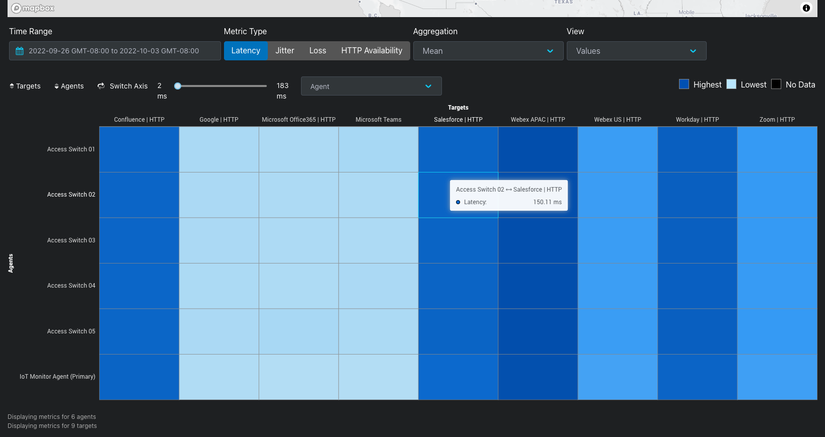This screenshot has width=825, height=437.
Task: Click the Switch Axis swap icon
Action: click(x=101, y=86)
